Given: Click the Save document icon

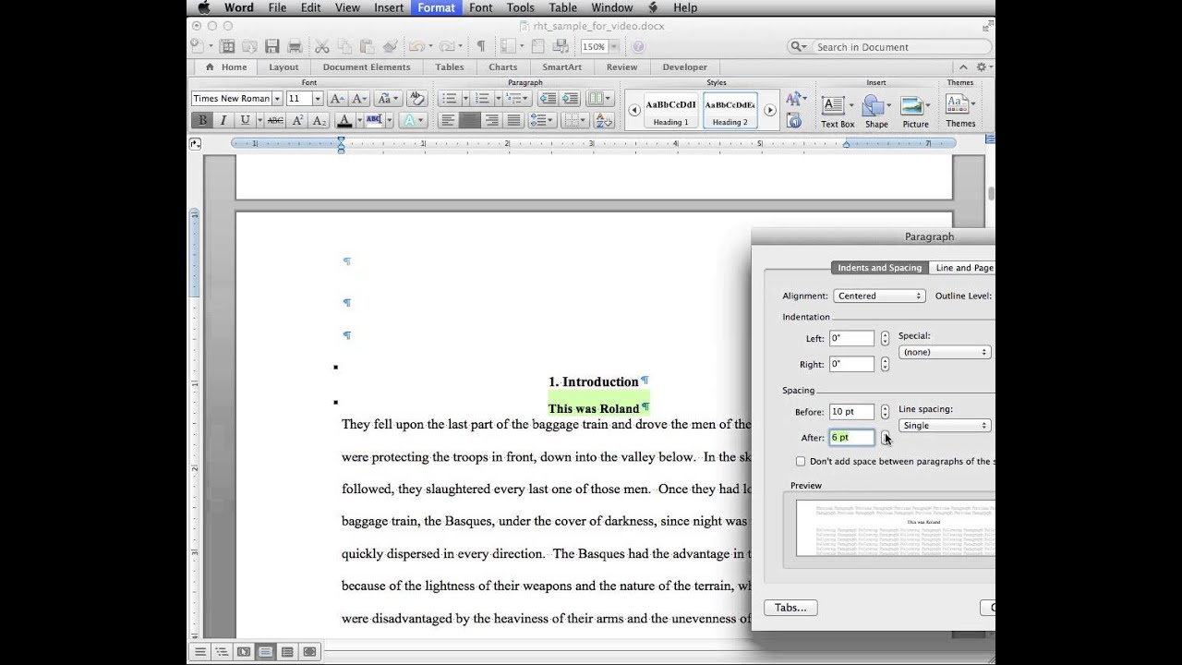Looking at the screenshot, I should 271,46.
